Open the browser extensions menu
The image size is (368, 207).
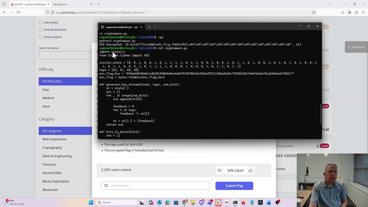point(356,12)
